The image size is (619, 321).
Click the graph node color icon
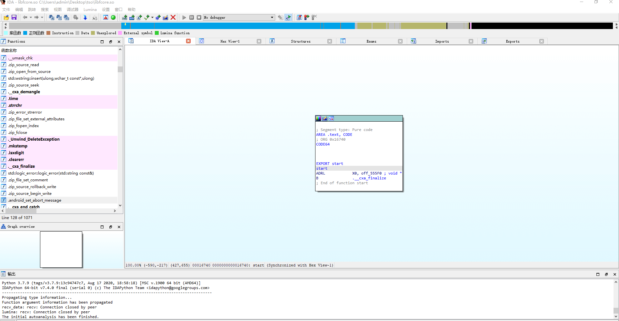coord(318,118)
